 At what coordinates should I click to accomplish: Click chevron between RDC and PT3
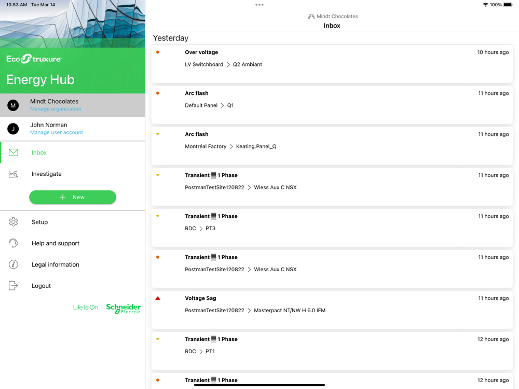coord(200,229)
